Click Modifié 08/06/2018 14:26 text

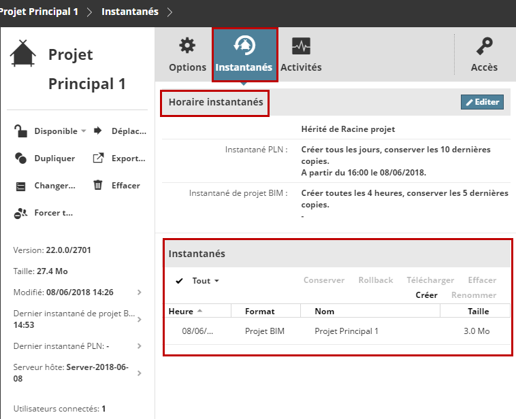[x=63, y=292]
